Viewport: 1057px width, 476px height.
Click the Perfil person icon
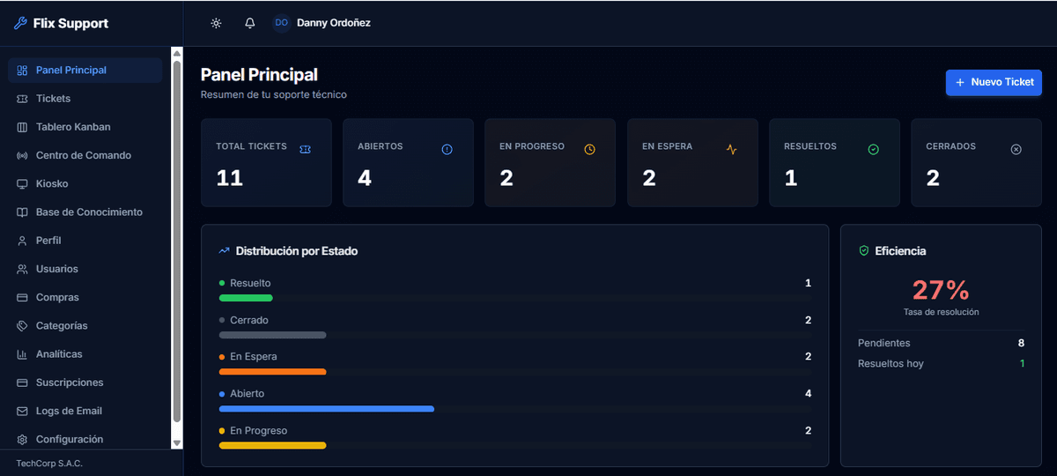pyautogui.click(x=23, y=241)
